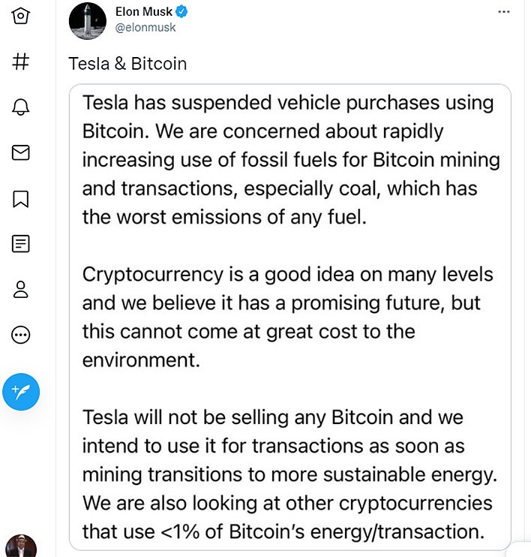
Task: Open the account avatar at bottom left
Action: point(21,546)
